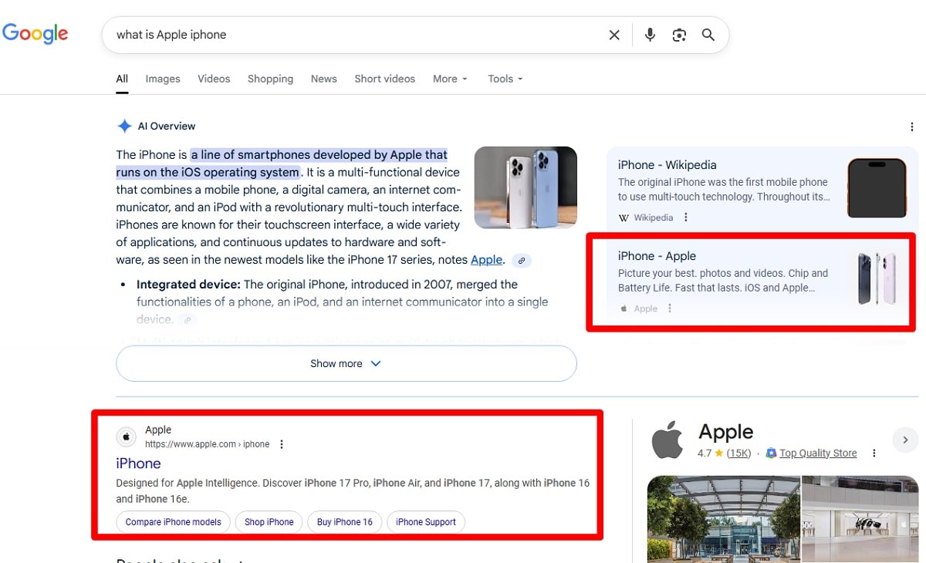The image size is (926, 563).
Task: Click the microphone for voice search
Action: 649,35
